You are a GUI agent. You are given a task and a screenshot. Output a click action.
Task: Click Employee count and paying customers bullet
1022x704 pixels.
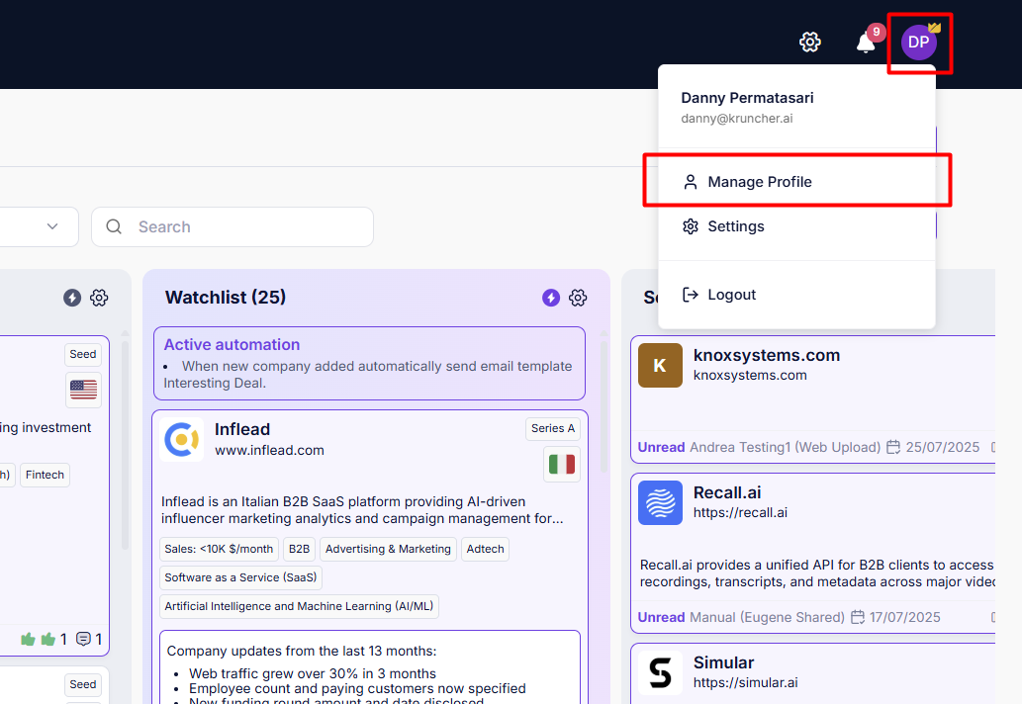coord(357,688)
